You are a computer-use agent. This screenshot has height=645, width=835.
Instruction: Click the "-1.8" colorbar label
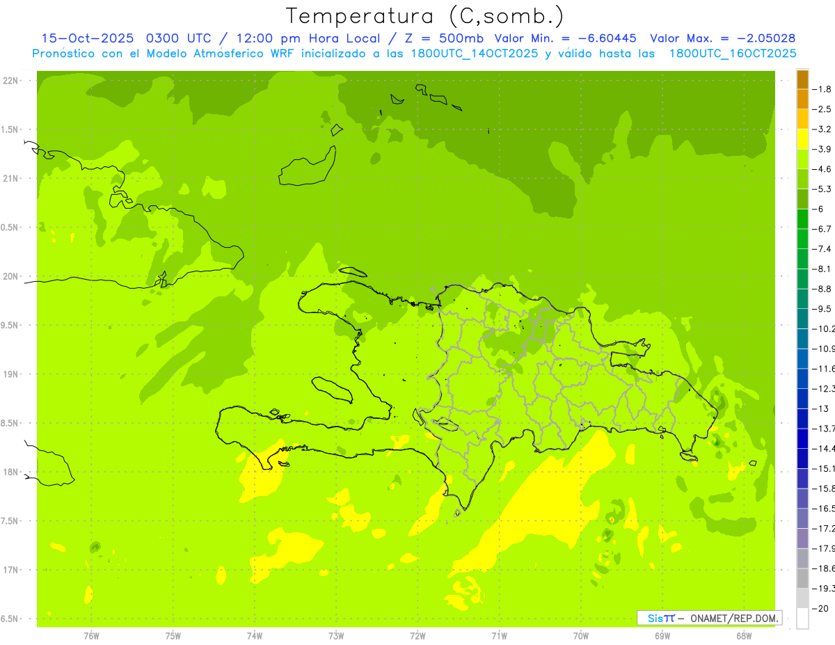pos(821,89)
